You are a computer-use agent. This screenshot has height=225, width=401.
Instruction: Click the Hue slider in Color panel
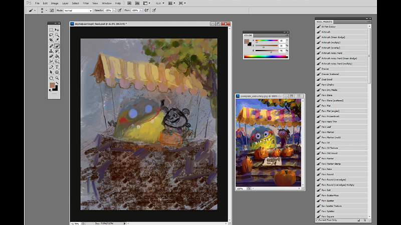[x=267, y=40]
